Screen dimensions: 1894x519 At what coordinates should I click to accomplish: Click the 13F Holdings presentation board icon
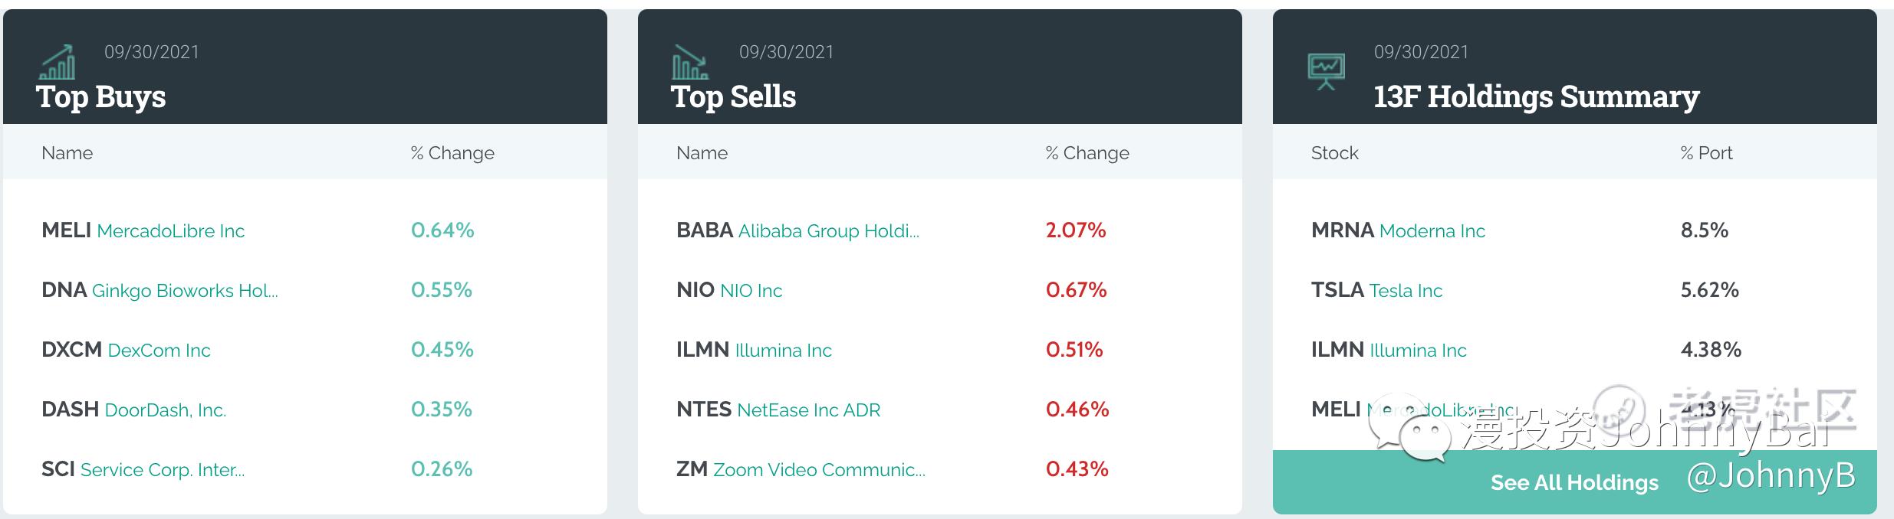pos(1326,71)
